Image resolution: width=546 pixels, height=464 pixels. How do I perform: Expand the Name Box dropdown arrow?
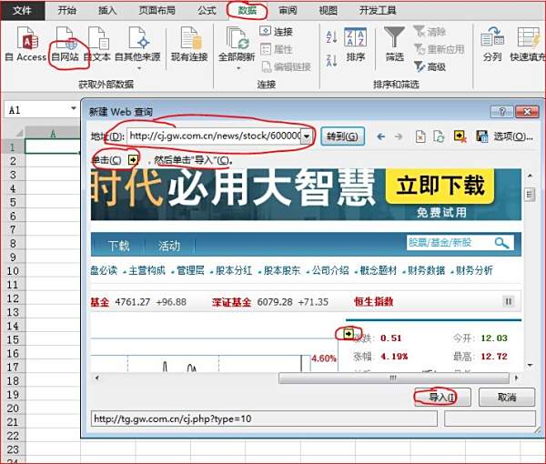[74, 108]
